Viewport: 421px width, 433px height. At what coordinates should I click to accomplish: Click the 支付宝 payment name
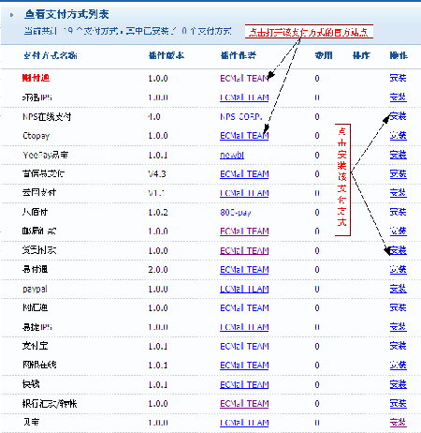tap(35, 346)
